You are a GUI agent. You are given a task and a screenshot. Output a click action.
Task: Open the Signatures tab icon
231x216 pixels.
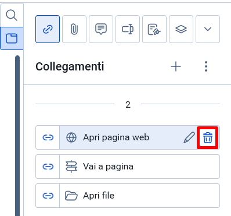pos(154,29)
